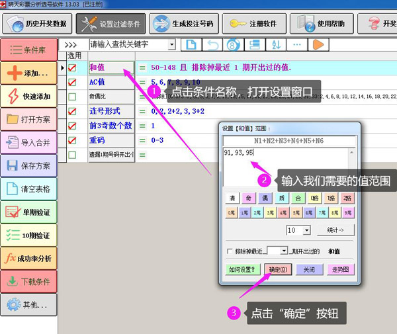
Task: Open 注册软件 with the key icon
Action: pyautogui.click(x=254, y=23)
